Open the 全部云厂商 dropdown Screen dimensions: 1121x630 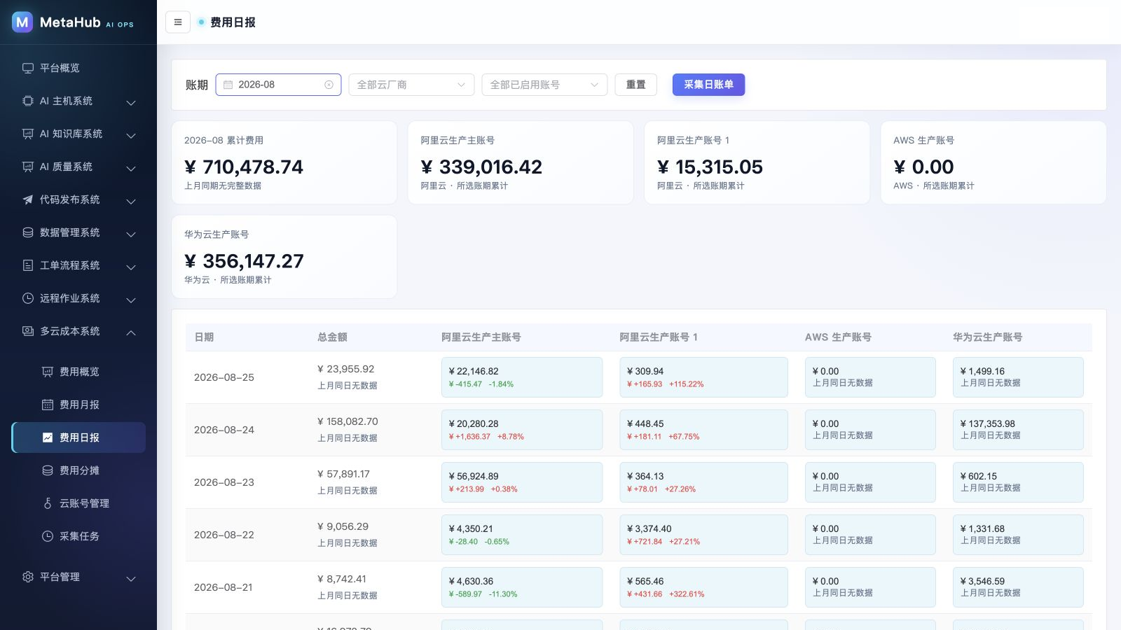tap(411, 85)
